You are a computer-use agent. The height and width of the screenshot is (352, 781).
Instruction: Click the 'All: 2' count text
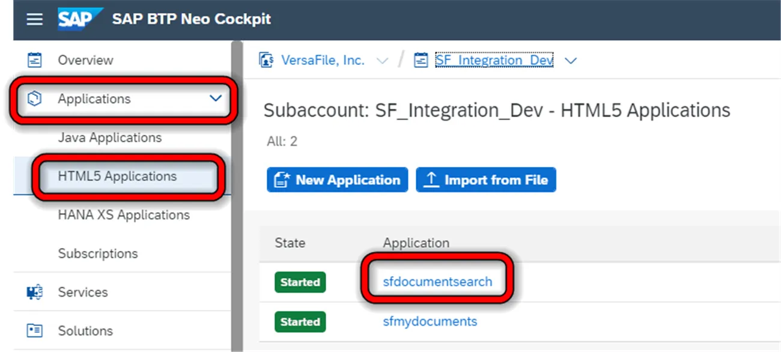tap(282, 142)
